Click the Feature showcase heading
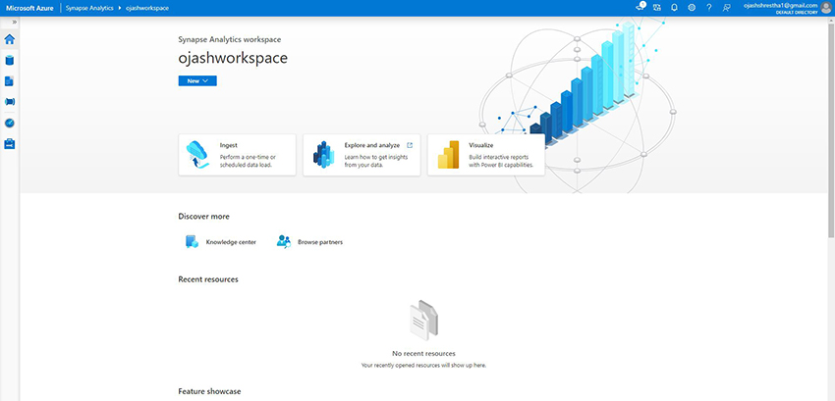The width and height of the screenshot is (835, 401). point(209,391)
